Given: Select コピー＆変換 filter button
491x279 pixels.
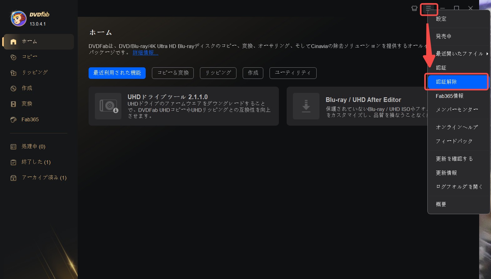Looking at the screenshot, I should 173,73.
